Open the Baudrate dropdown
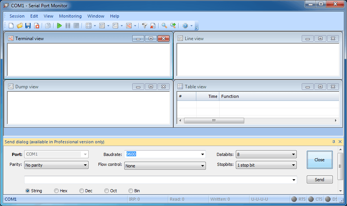 pyautogui.click(x=202, y=154)
